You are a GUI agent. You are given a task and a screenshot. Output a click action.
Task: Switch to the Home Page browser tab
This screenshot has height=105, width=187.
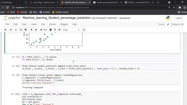[44, 2]
